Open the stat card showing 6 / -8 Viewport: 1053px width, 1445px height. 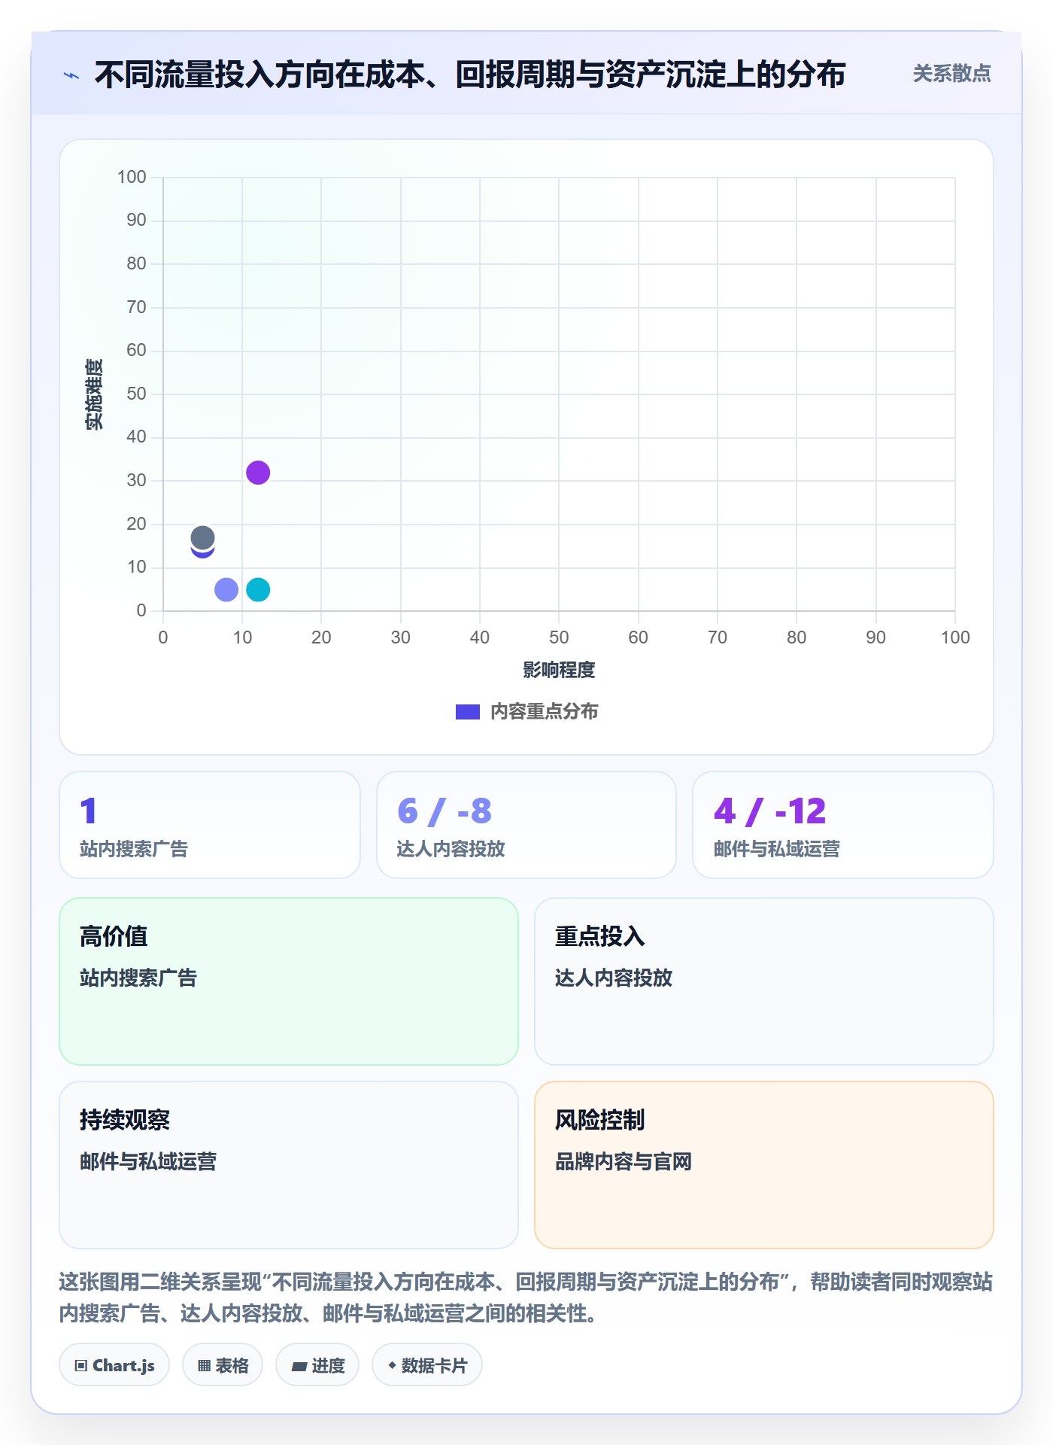(x=526, y=825)
